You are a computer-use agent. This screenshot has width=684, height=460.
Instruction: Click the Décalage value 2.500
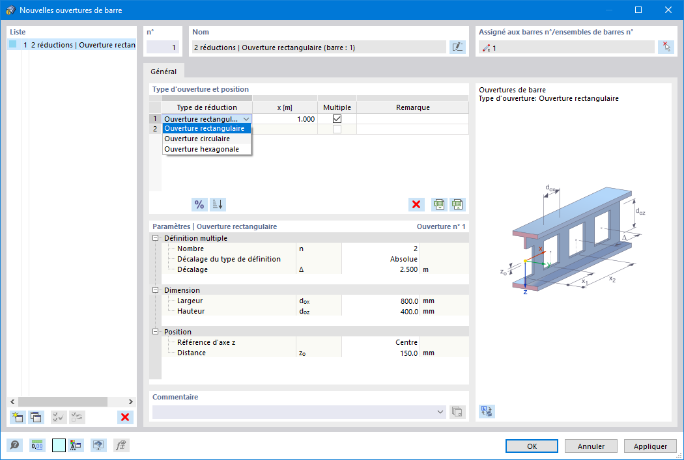click(x=380, y=269)
